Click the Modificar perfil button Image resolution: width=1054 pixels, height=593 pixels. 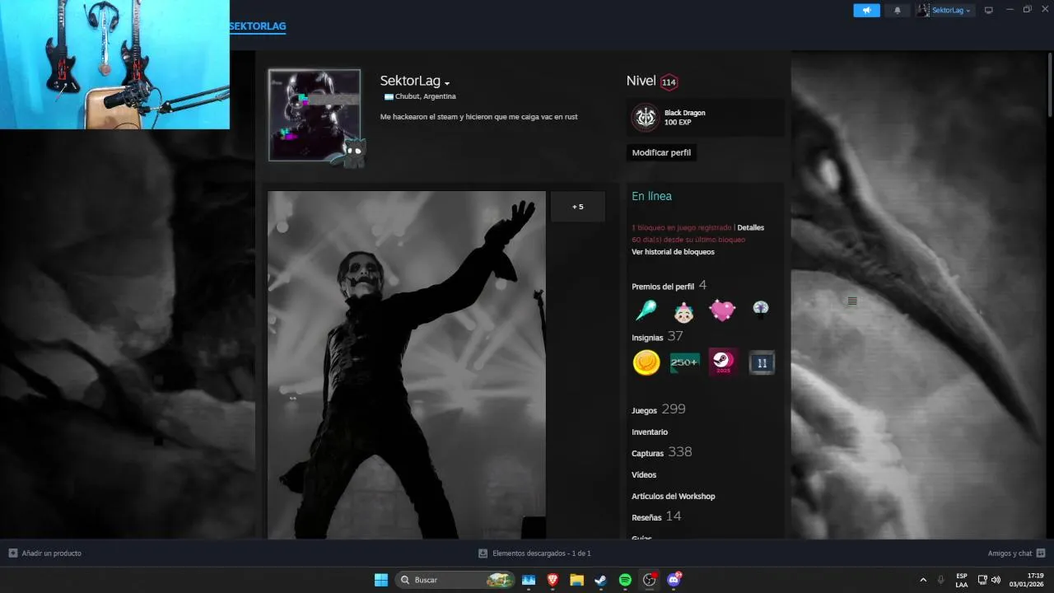[661, 152]
